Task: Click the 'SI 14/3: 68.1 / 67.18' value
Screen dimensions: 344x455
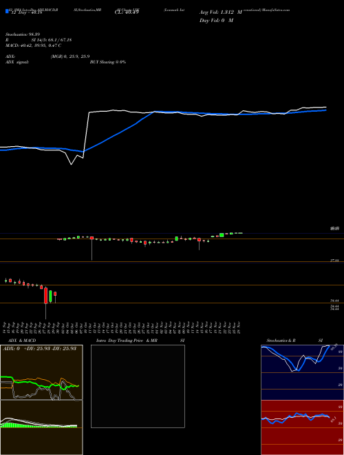Action: (52, 40)
